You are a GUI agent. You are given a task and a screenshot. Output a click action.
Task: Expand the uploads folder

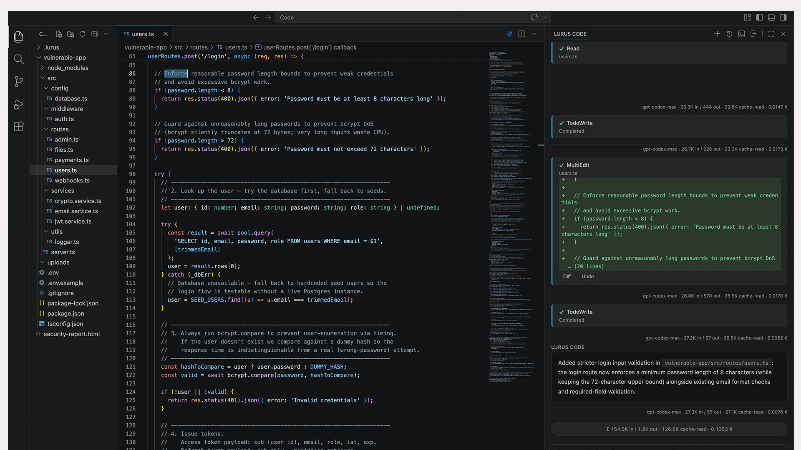tap(58, 262)
